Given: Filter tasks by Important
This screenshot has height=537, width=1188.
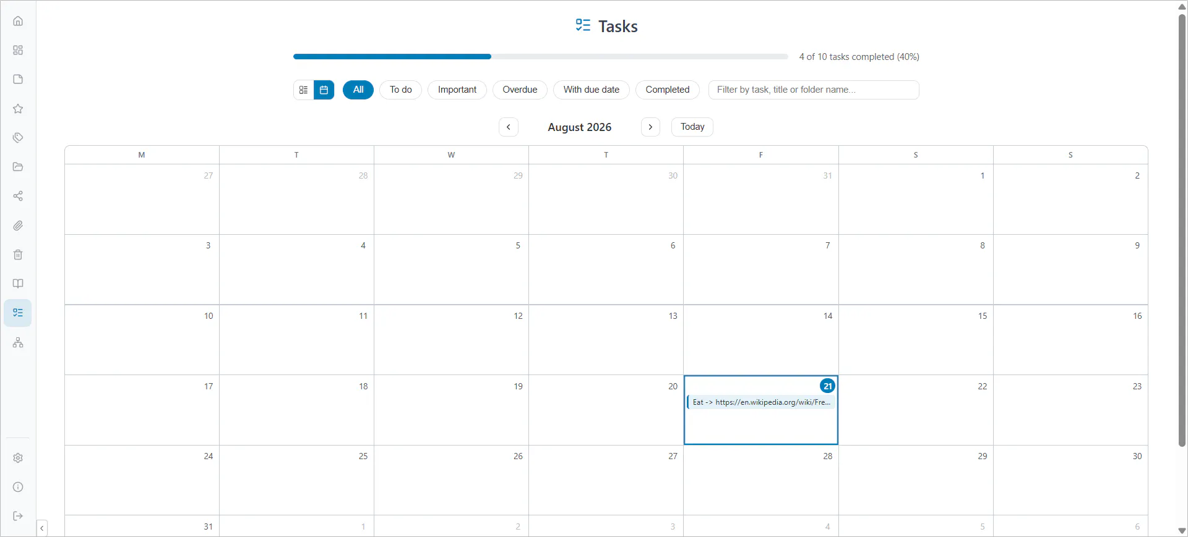Looking at the screenshot, I should pos(457,90).
